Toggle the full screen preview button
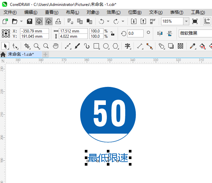The image size is (212, 183). pyautogui.click(x=195, y=21)
